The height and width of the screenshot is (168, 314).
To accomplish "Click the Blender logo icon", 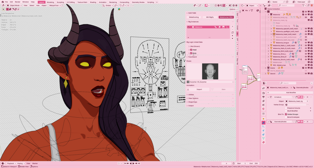I will coord(2,2).
